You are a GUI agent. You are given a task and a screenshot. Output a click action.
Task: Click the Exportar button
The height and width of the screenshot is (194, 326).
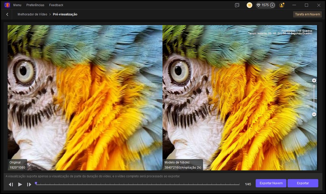pos(303,183)
